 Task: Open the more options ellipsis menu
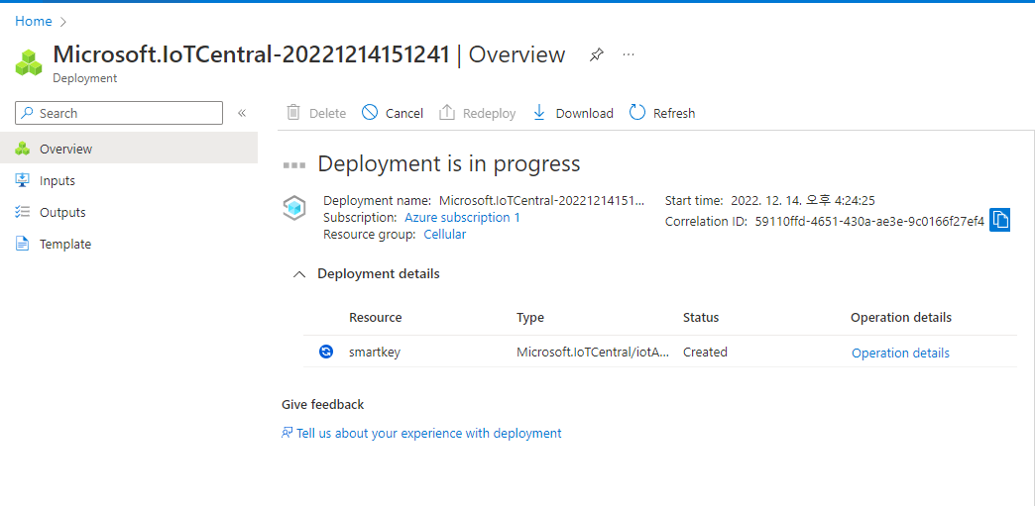629,54
